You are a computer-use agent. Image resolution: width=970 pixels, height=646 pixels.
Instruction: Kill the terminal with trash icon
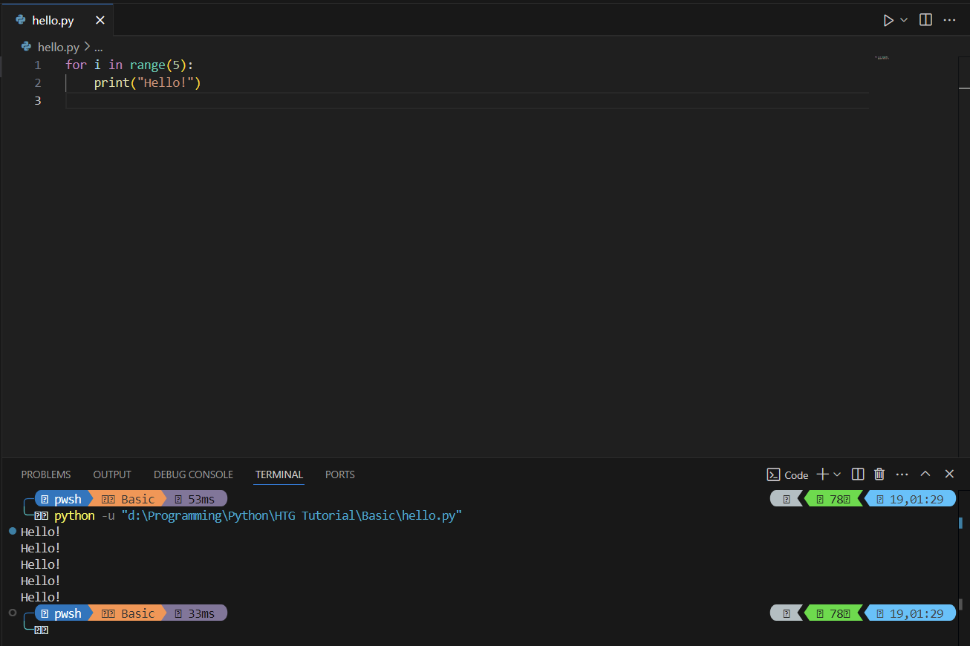879,474
